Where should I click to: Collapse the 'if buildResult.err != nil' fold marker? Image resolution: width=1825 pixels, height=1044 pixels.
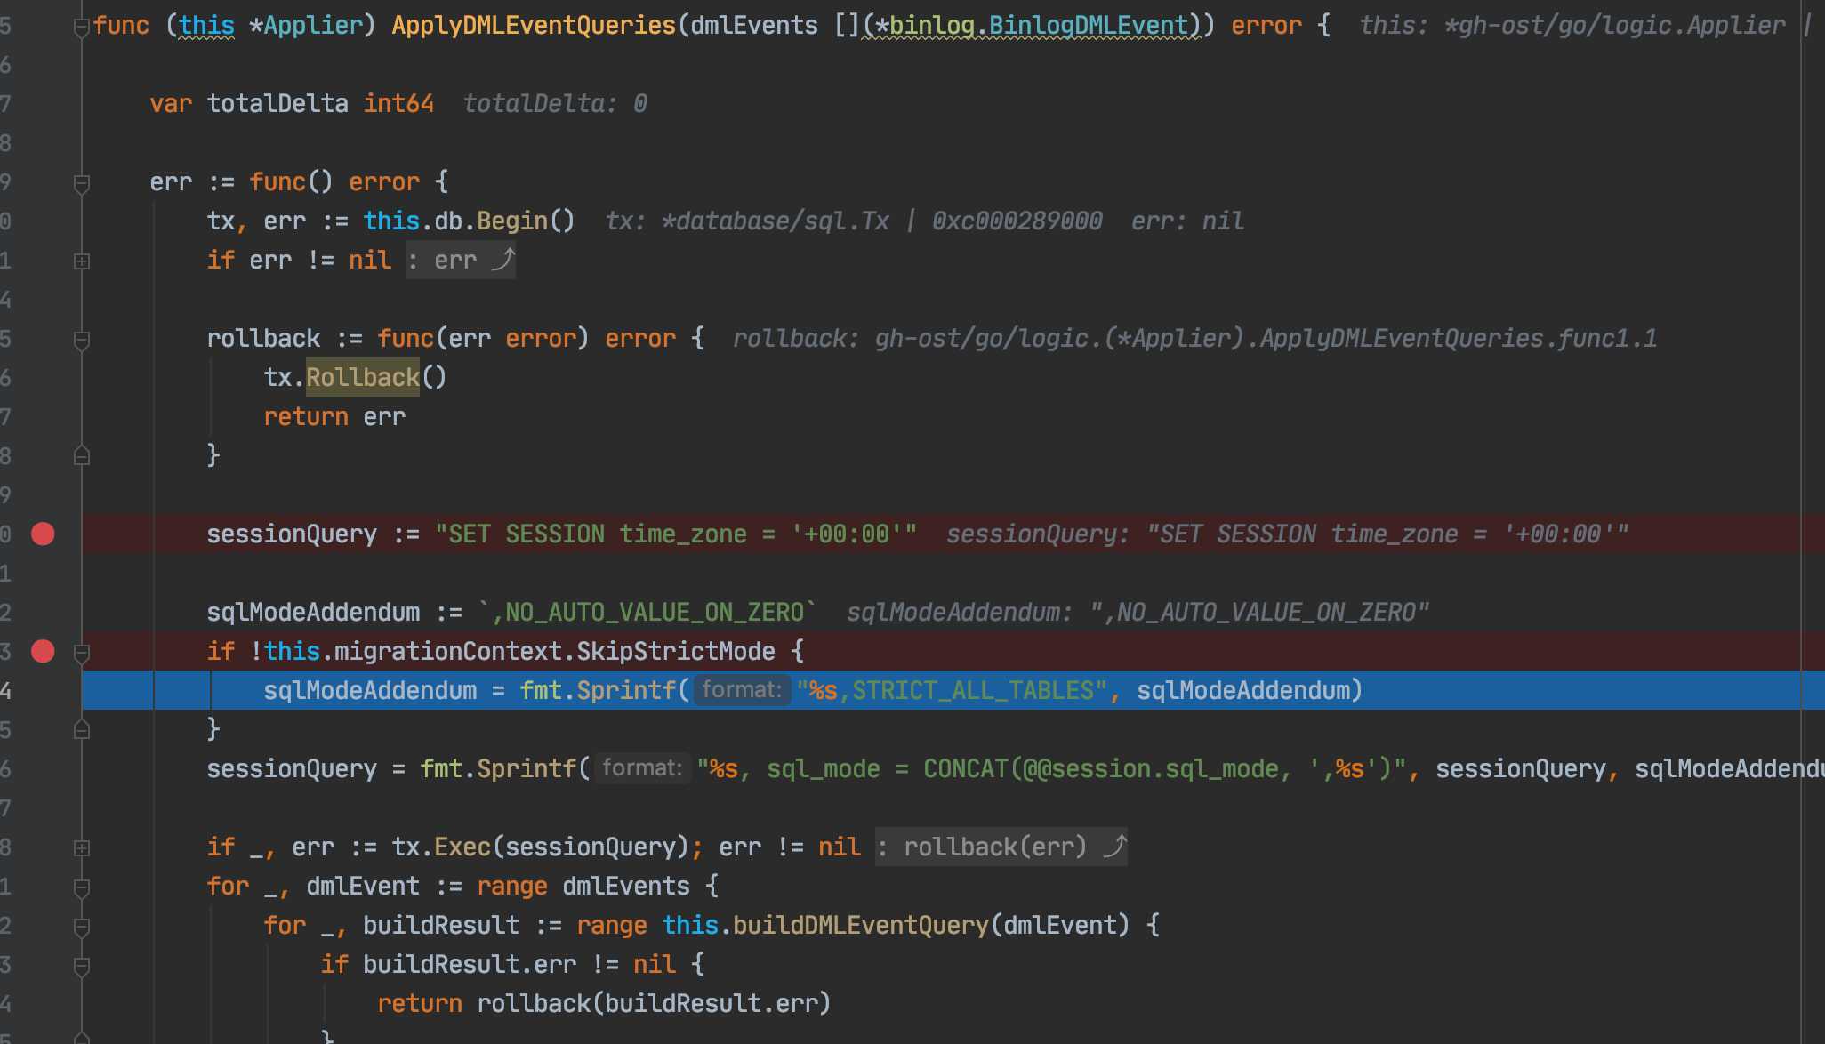pos(81,966)
